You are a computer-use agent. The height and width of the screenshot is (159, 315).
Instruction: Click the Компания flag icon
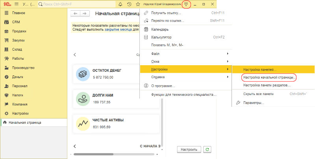[x=6, y=104]
